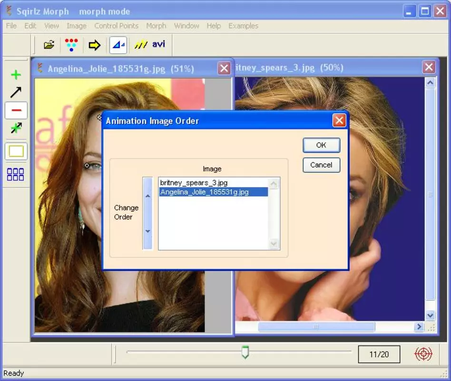This screenshot has width=451, height=381.
Task: Select the red minus delete point tool
Action: pyautogui.click(x=16, y=110)
